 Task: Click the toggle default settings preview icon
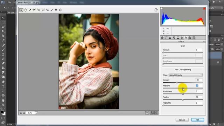156,113
